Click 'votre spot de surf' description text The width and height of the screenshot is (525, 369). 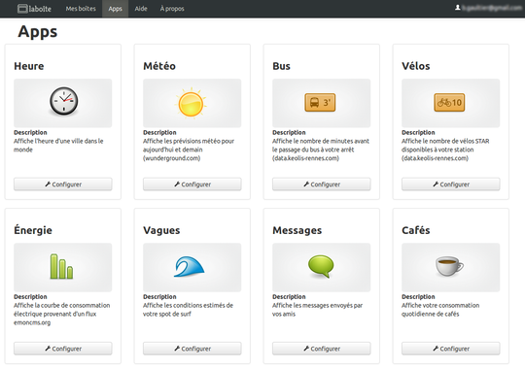point(167,314)
